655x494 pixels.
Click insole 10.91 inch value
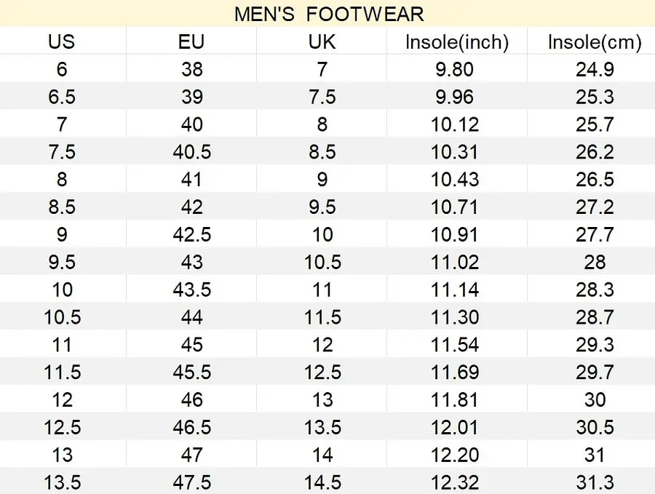click(455, 235)
